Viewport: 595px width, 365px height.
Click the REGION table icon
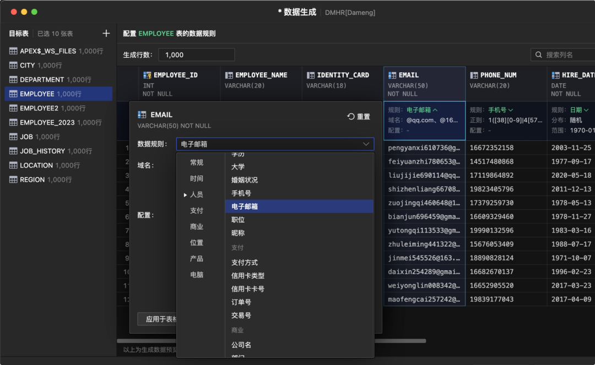pos(13,179)
